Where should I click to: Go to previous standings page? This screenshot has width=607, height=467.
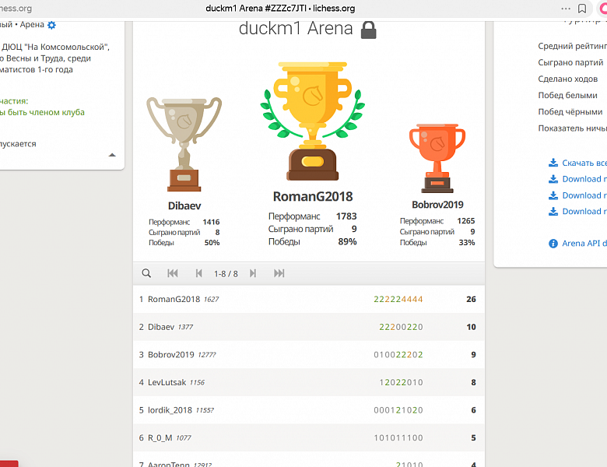199,273
